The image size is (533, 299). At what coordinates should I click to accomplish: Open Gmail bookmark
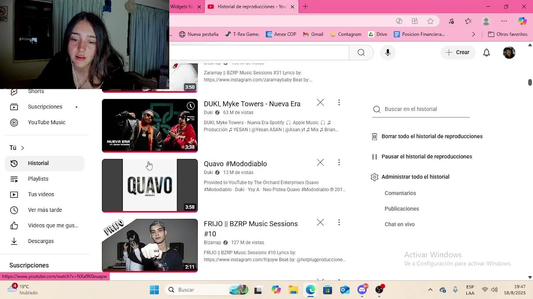point(313,34)
